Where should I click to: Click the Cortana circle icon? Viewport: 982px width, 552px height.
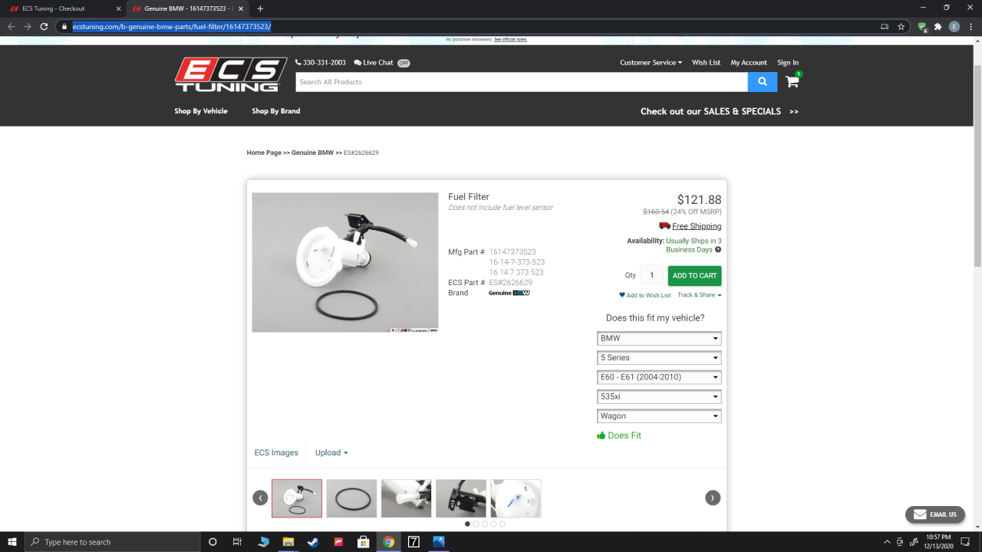[x=213, y=542]
